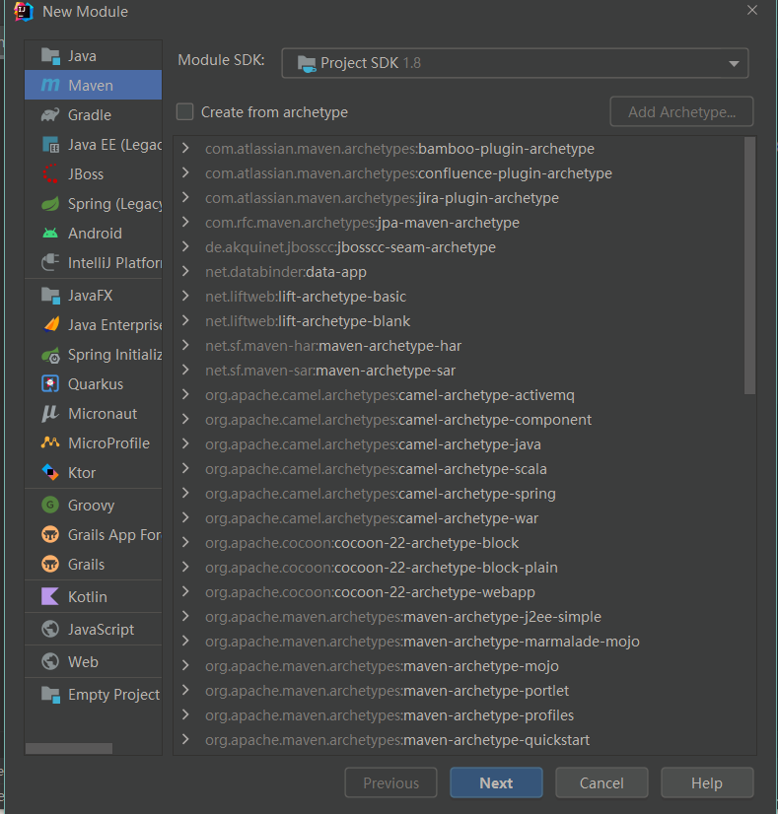Screen dimensions: 778x814
Task: Click the Java EE (Legacy) icon
Action: [x=50, y=144]
